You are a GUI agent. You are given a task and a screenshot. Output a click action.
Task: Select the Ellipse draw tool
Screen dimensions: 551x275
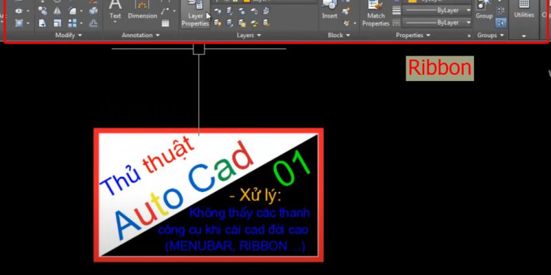pyautogui.click(x=19, y=11)
